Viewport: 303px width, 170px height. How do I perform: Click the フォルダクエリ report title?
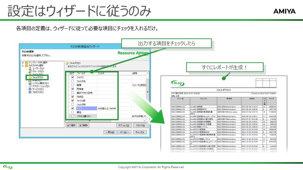[223, 90]
